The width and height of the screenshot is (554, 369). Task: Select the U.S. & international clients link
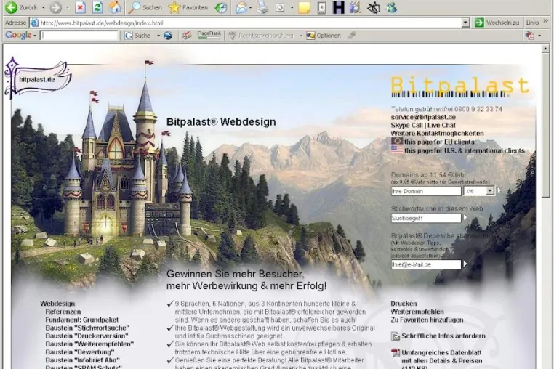(x=465, y=151)
